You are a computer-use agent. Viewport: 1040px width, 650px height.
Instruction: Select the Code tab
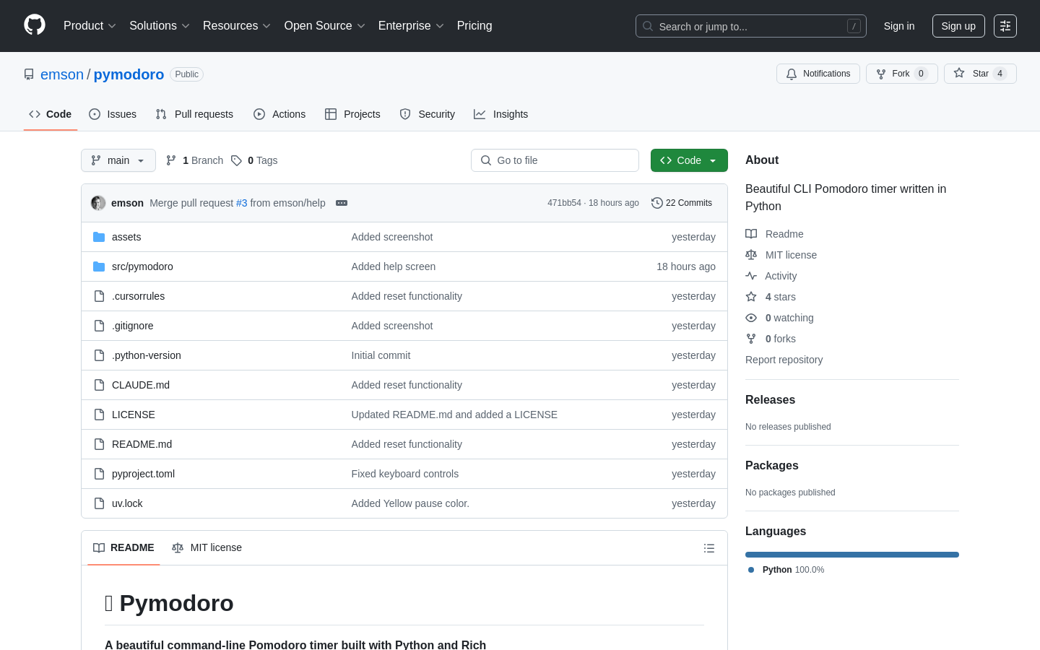point(51,114)
